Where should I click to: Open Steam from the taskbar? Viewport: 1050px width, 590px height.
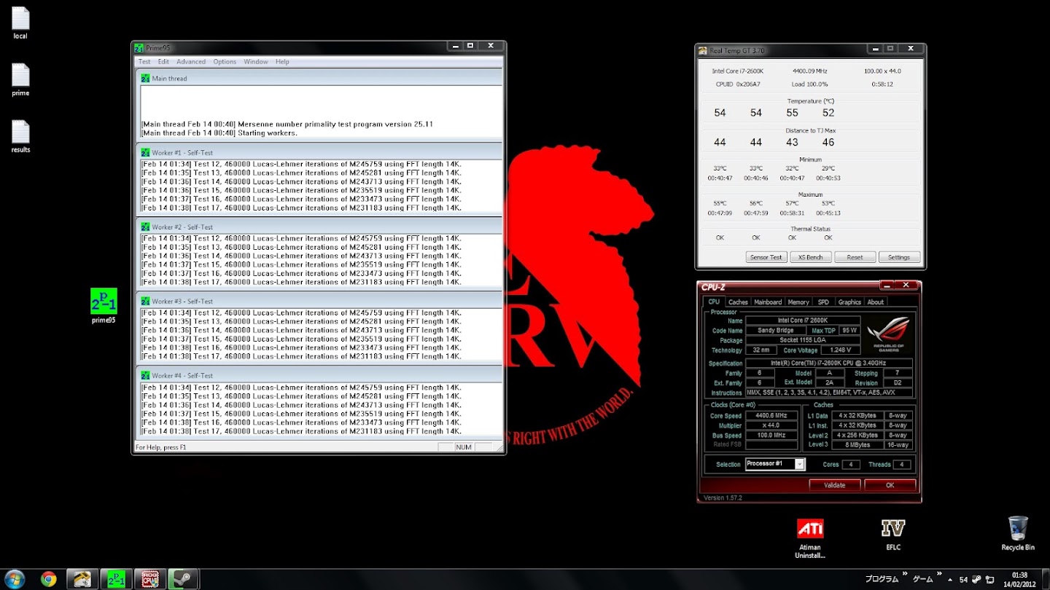[x=183, y=579]
